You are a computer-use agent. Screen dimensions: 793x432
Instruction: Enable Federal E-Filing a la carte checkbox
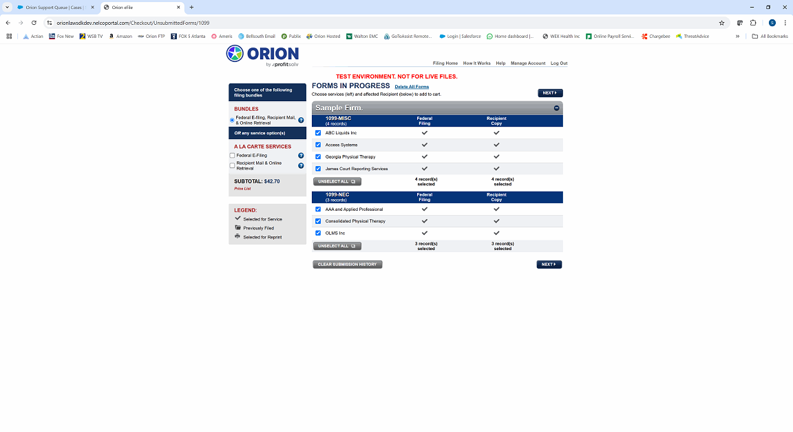(x=232, y=156)
